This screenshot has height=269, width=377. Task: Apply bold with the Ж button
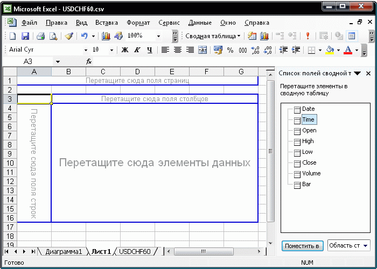[x=124, y=50]
